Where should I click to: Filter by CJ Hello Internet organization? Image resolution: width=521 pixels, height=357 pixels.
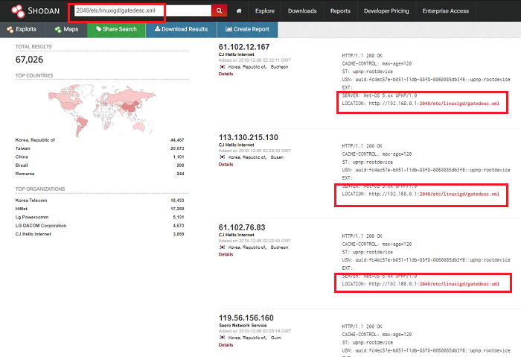click(33, 234)
